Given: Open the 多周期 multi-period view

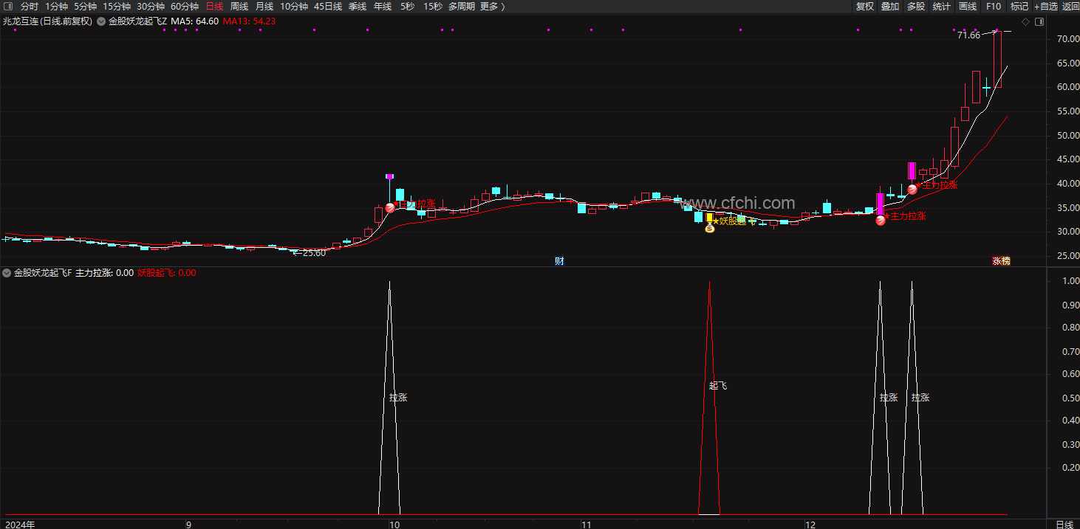Looking at the screenshot, I should coord(462,7).
